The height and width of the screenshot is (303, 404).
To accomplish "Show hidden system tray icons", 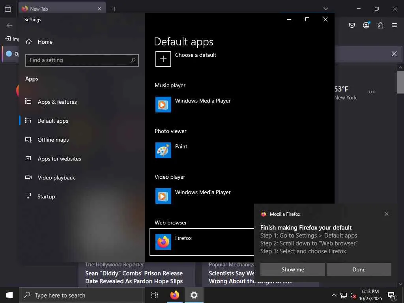I will pos(334,295).
